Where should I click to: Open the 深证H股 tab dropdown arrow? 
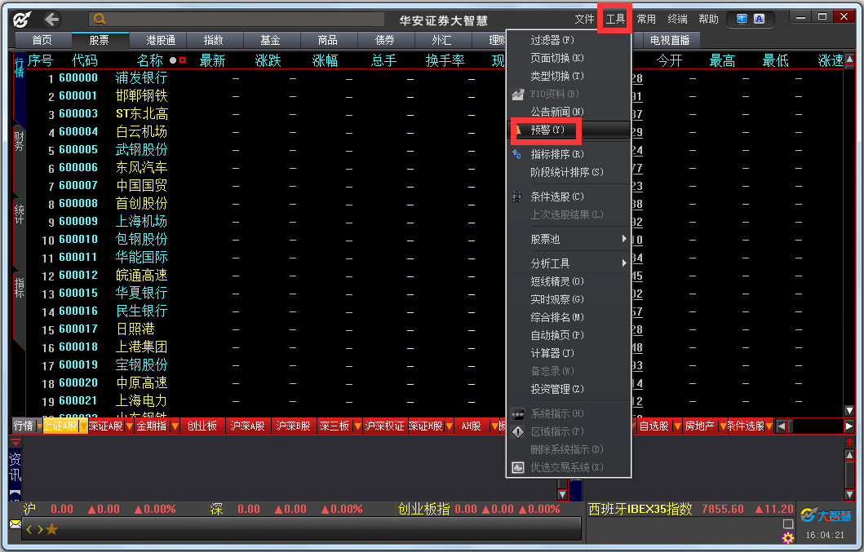449,426
